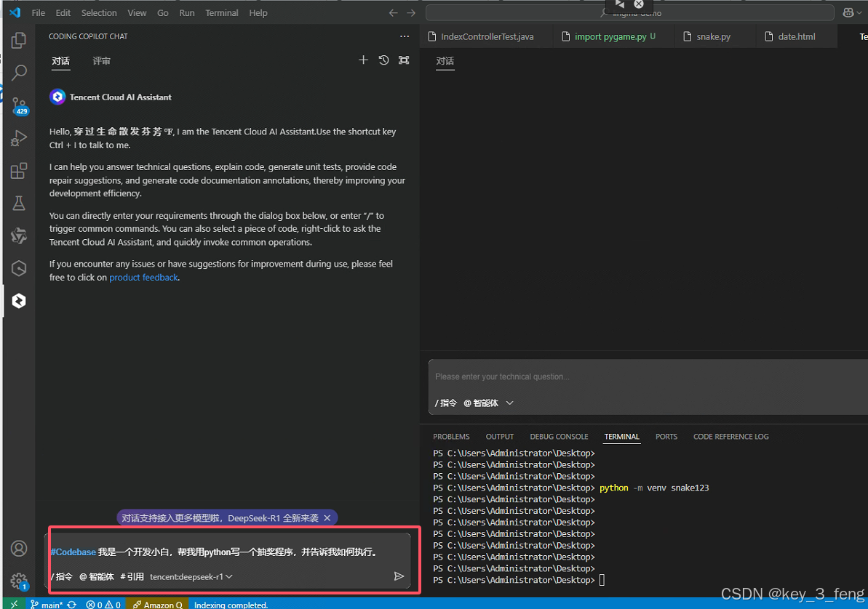Go back with navigation arrow

pos(393,13)
